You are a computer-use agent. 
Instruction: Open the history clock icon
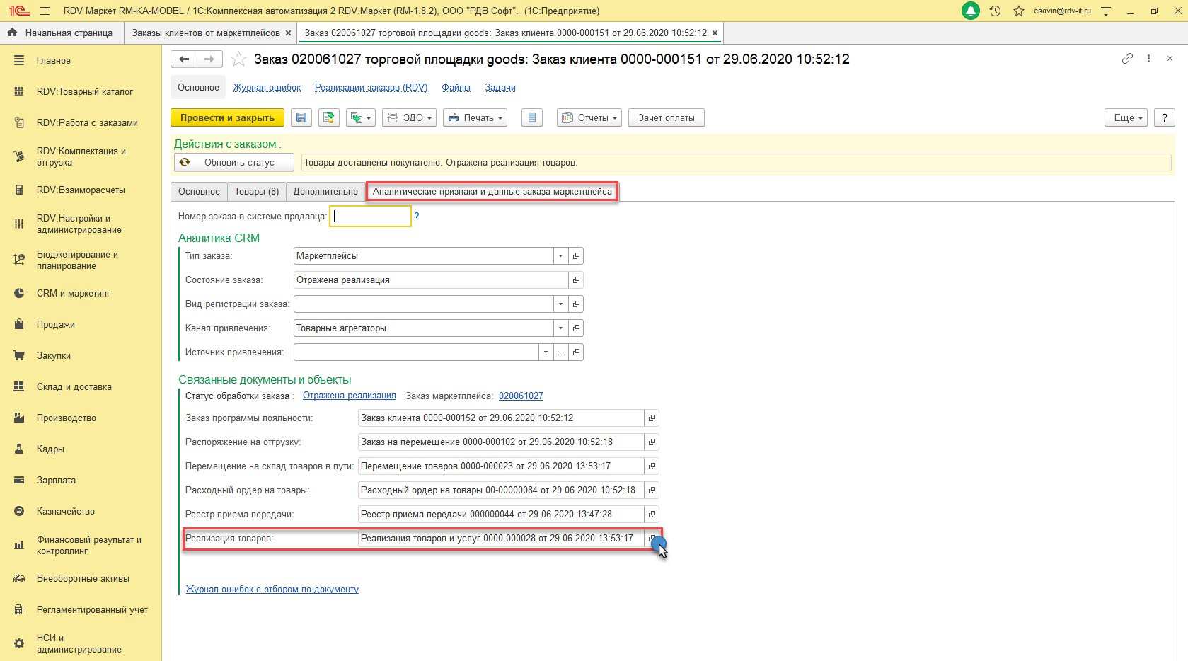click(995, 11)
